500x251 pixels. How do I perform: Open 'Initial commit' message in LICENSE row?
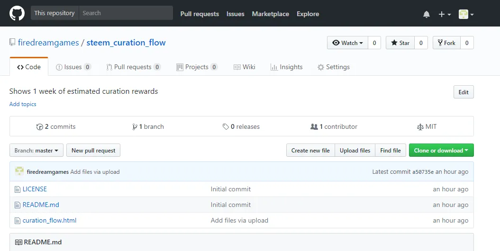[x=230, y=189]
